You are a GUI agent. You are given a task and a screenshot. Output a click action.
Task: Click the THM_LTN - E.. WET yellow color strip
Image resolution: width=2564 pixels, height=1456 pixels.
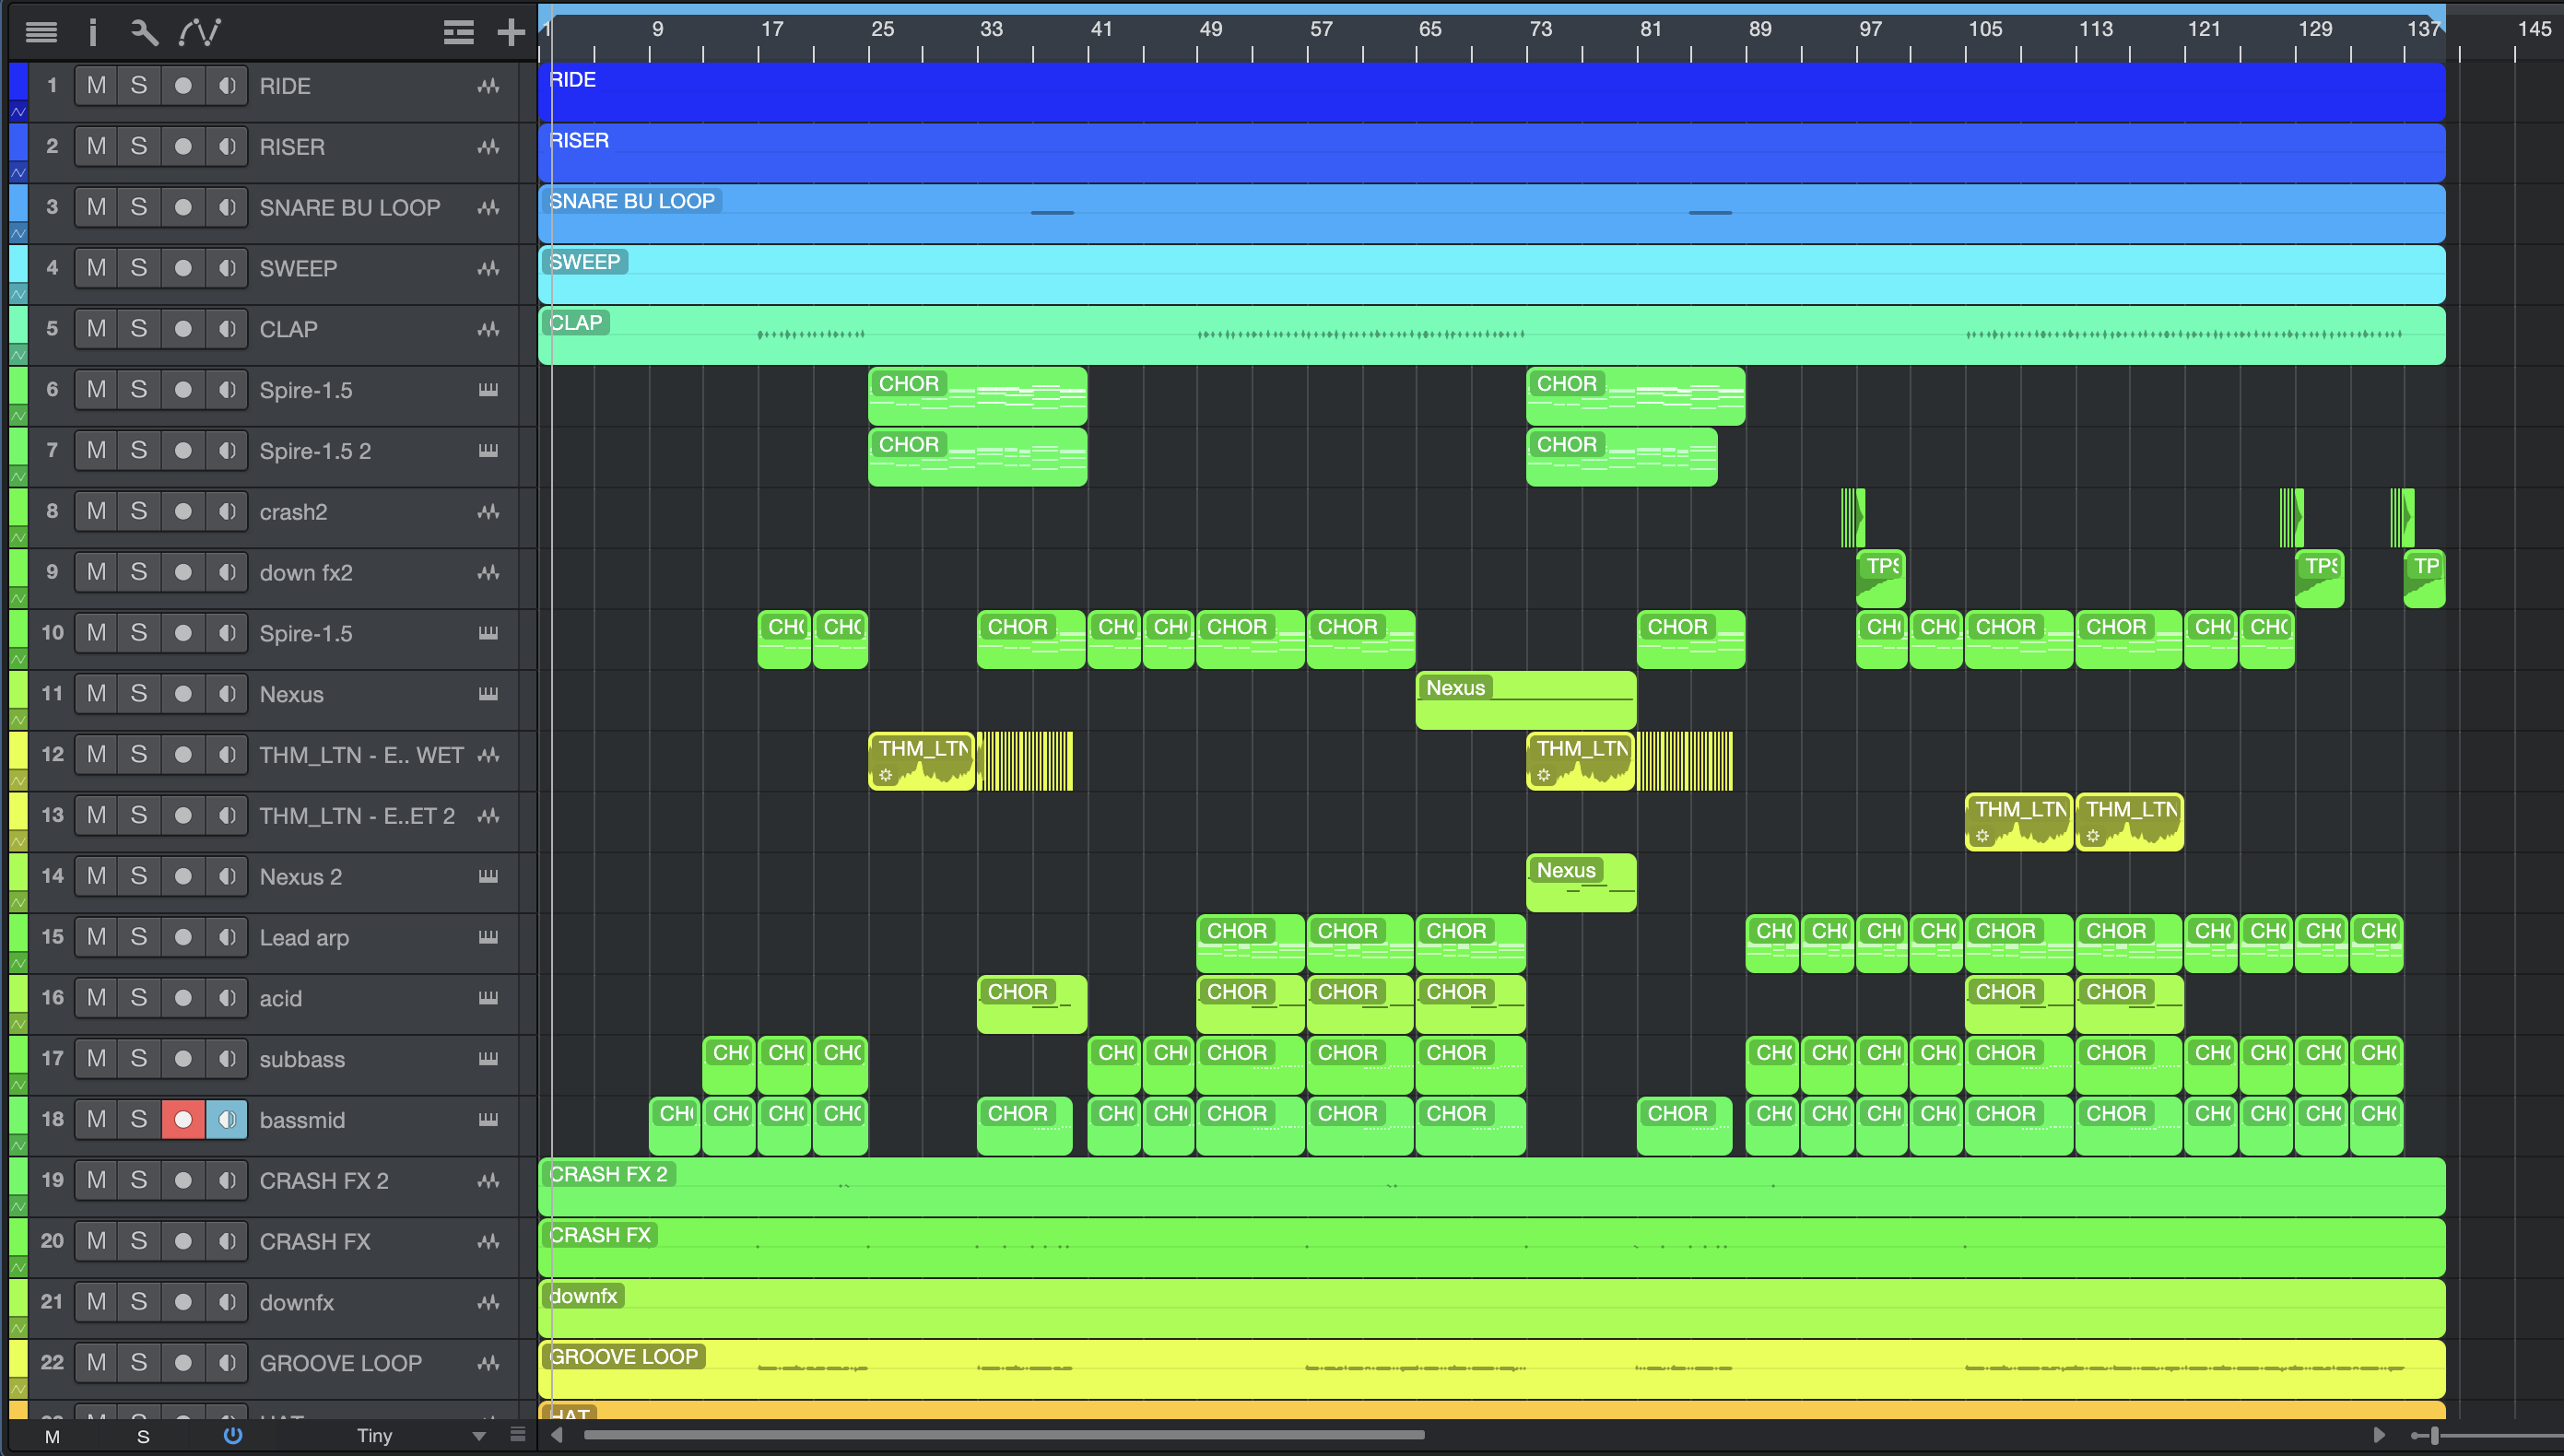click(18, 751)
